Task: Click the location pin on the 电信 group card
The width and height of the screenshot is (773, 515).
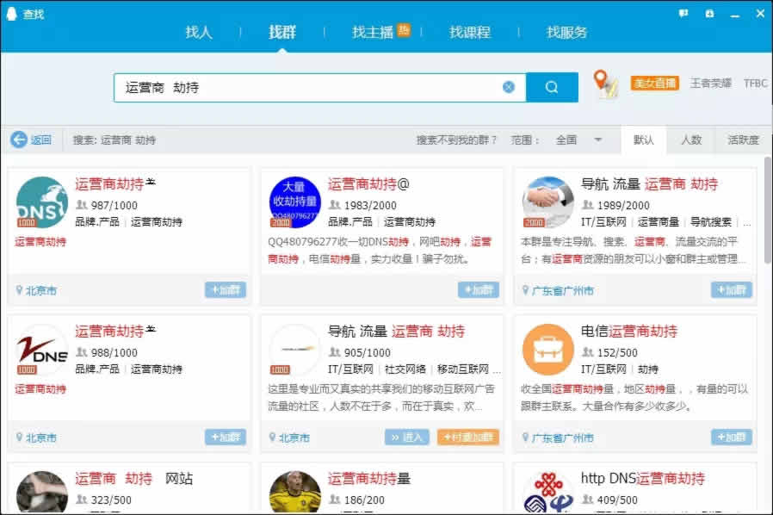Action: (526, 437)
